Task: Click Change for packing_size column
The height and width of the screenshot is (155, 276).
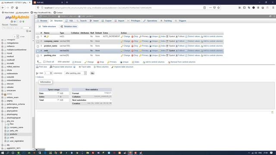Action: point(125,56)
